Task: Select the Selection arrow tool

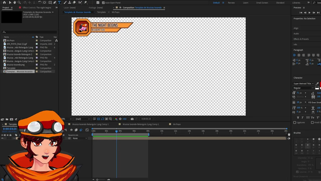Action: (10, 3)
